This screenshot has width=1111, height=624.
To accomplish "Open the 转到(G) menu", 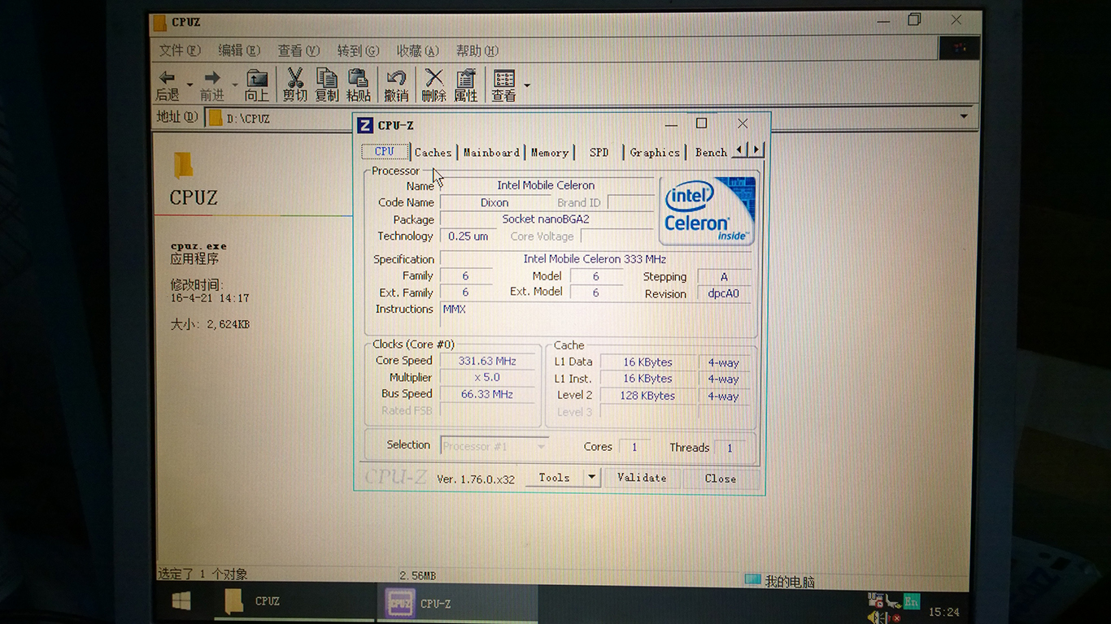I will (x=358, y=50).
